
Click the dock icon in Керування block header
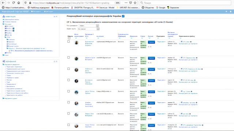pyautogui.click(x=57, y=61)
